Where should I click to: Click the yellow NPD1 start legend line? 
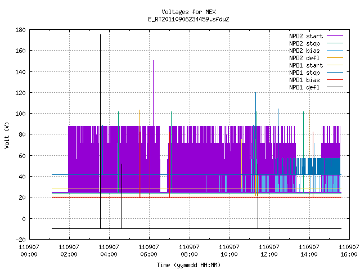[x=335, y=65]
